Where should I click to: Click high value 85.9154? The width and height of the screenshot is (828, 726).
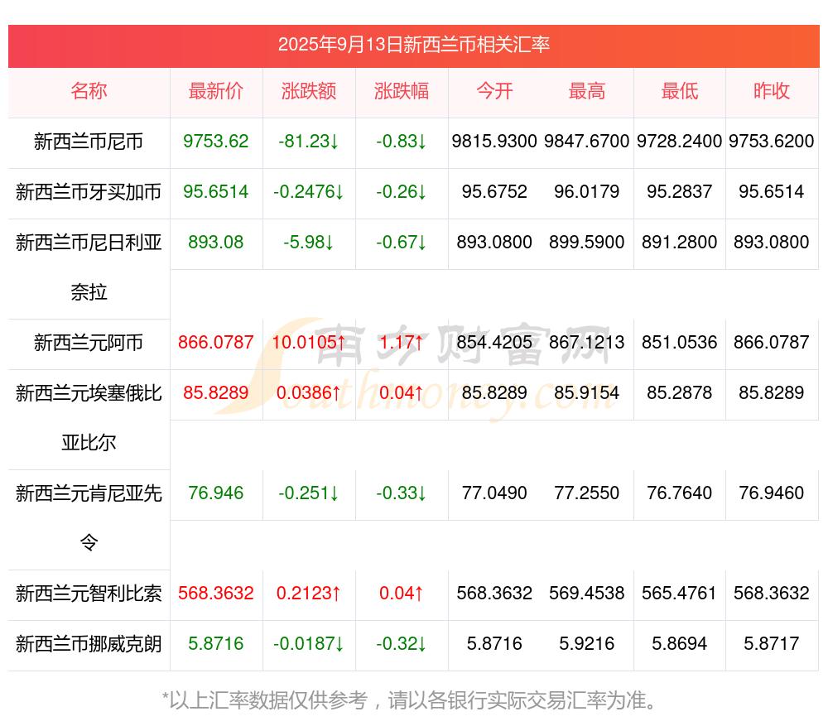(x=587, y=392)
